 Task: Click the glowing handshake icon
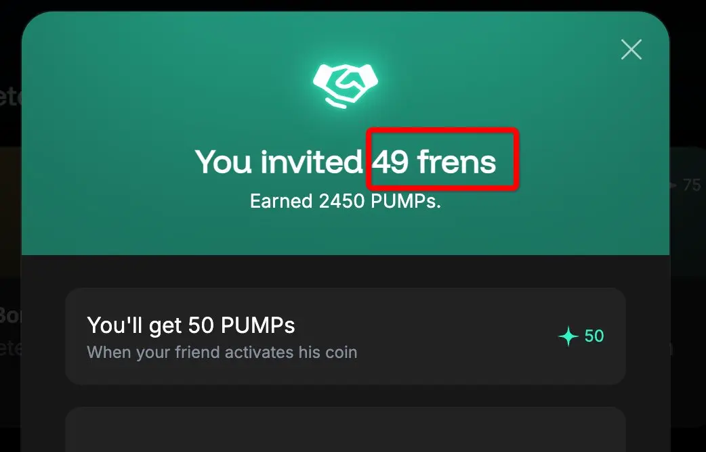pos(346,85)
